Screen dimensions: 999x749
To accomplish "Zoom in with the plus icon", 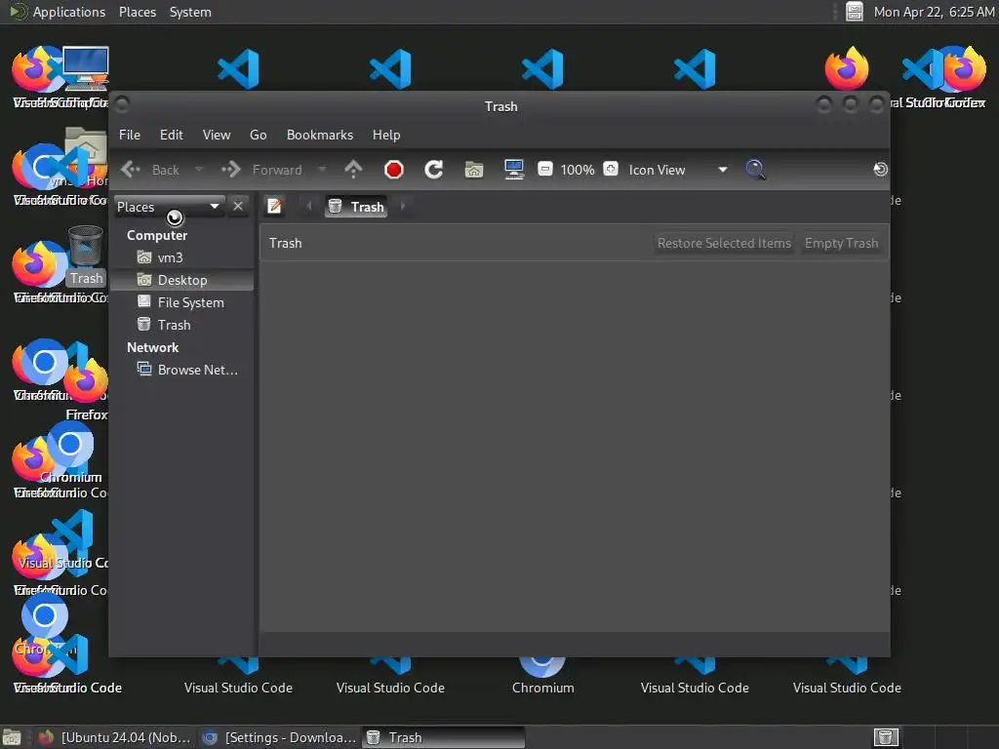I will pos(611,170).
